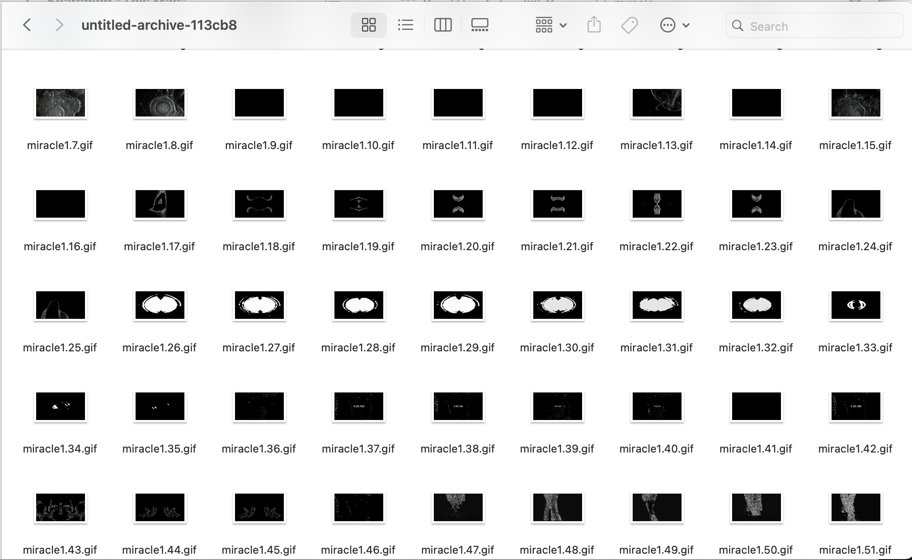The image size is (912, 560).
Task: Select file icon miracle1.10.gif
Action: click(x=359, y=103)
